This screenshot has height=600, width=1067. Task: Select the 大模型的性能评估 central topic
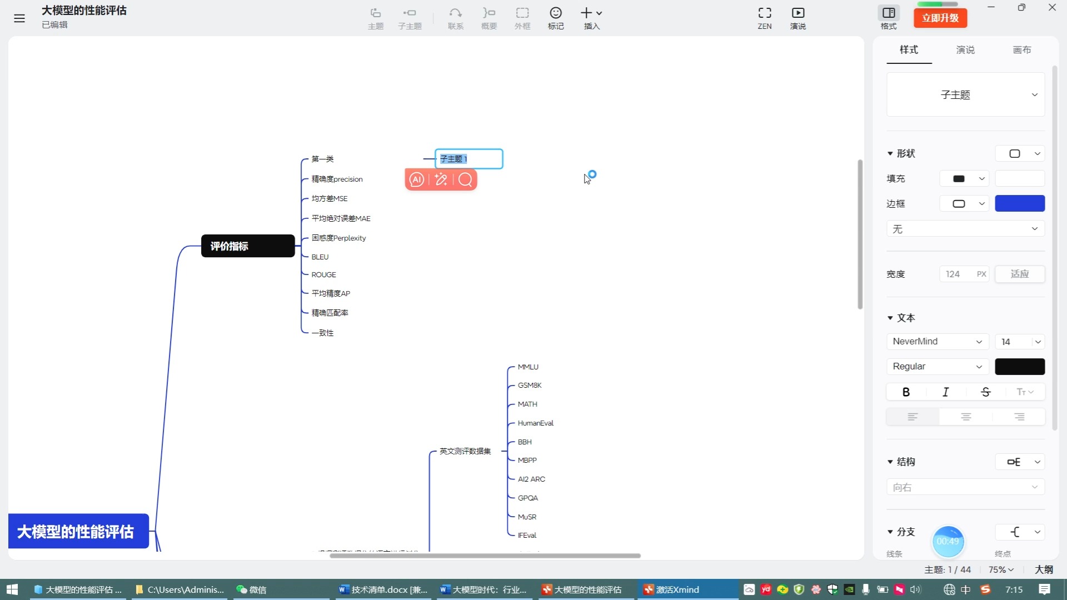click(x=78, y=531)
